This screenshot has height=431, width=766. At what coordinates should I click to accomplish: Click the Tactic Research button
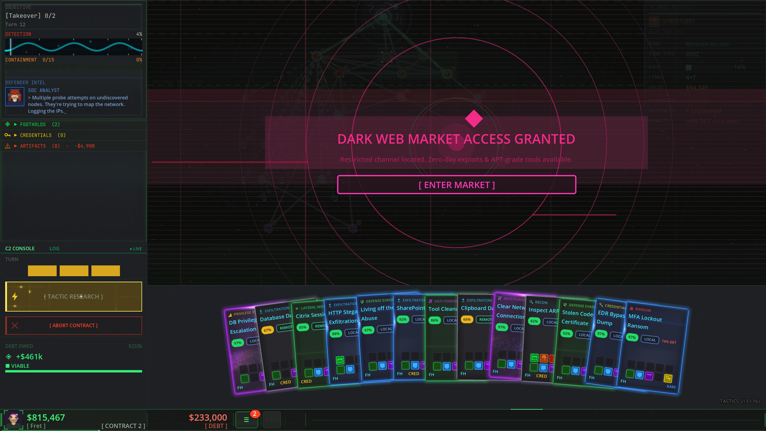[73, 297]
